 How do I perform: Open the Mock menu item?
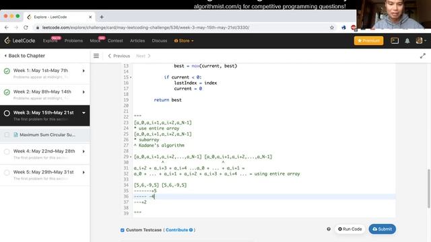tap(95, 40)
